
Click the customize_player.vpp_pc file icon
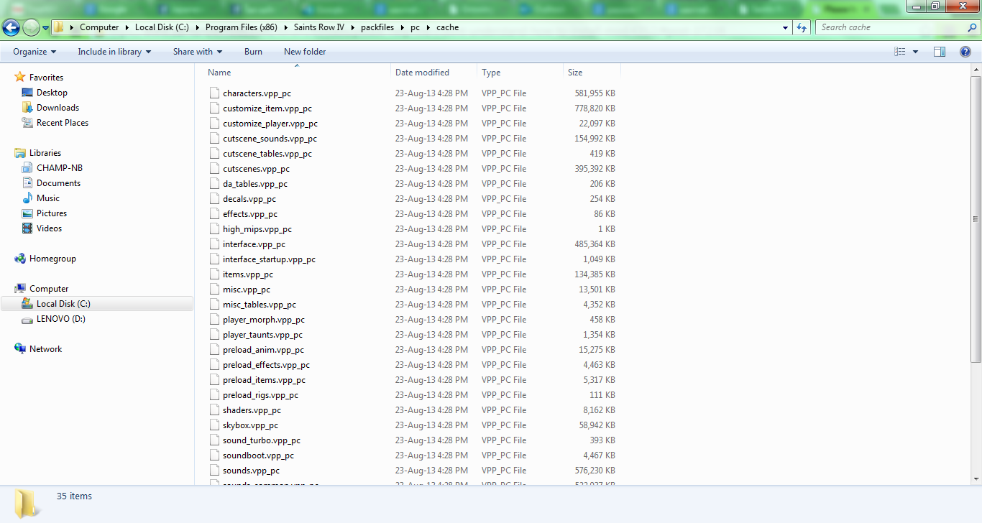pos(214,124)
